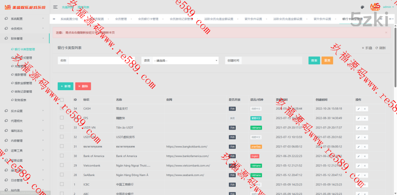Image resolution: width=397 pixels, height=195 pixels.
Task: Open the theme palette icon in header
Action: (362, 7)
